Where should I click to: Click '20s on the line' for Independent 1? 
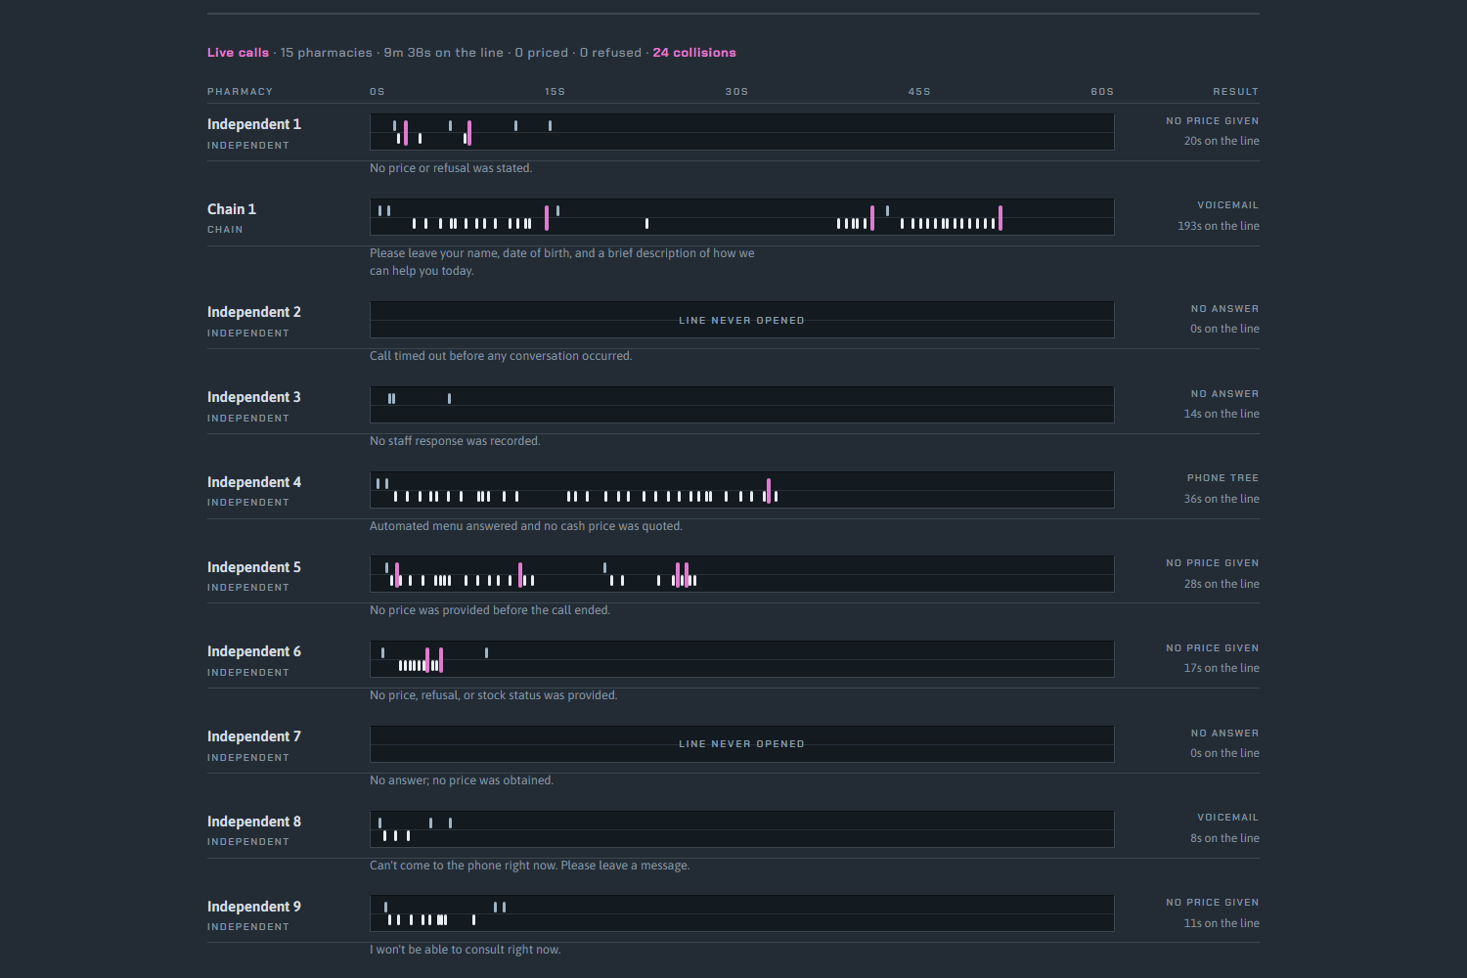(1222, 141)
